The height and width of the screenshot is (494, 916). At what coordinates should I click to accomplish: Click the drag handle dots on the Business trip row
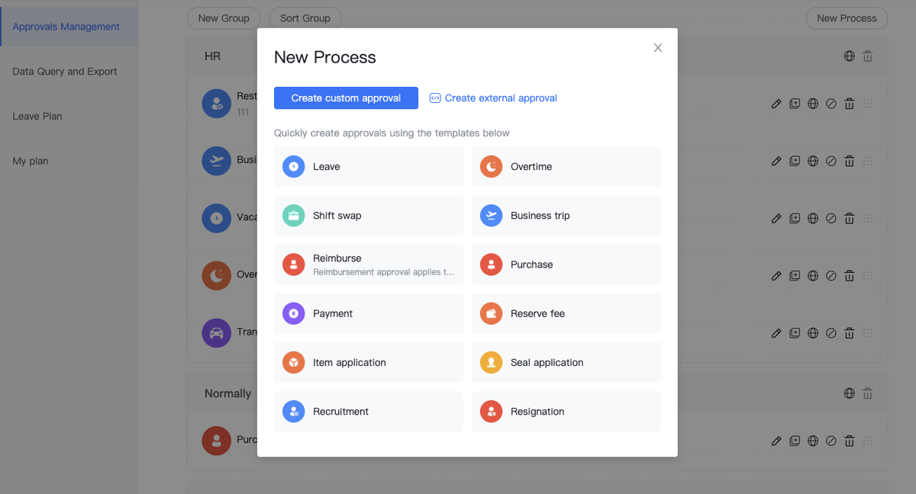[x=867, y=161]
